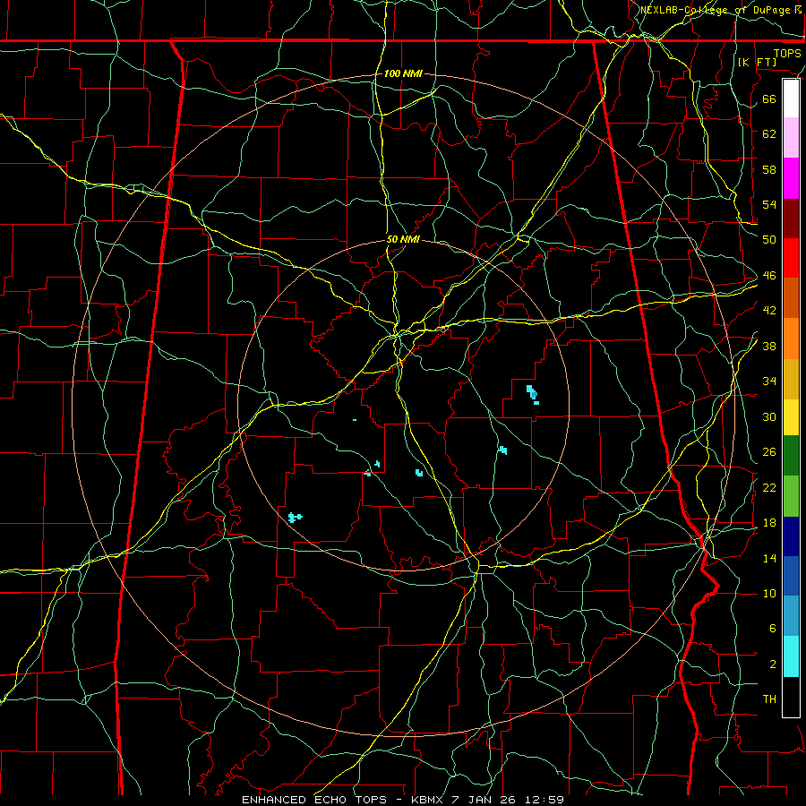Click the "NEXLAB-College of DuPage" credit text
The width and height of the screenshot is (806, 806).
(715, 10)
